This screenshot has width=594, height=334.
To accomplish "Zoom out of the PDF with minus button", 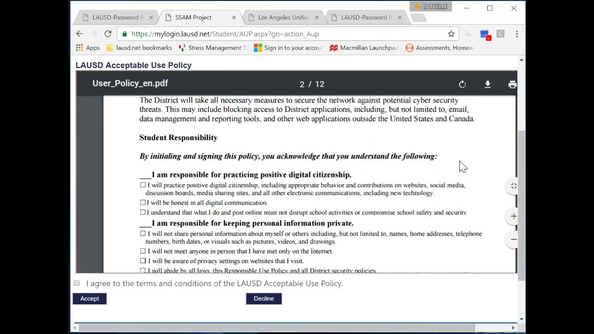I will pos(514,239).
